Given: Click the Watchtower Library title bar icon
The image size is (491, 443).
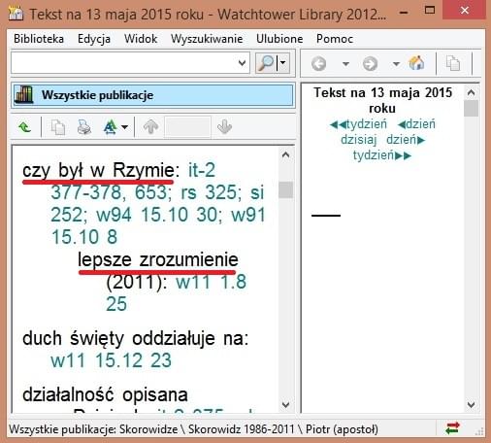Looking at the screenshot, I should [x=16, y=14].
